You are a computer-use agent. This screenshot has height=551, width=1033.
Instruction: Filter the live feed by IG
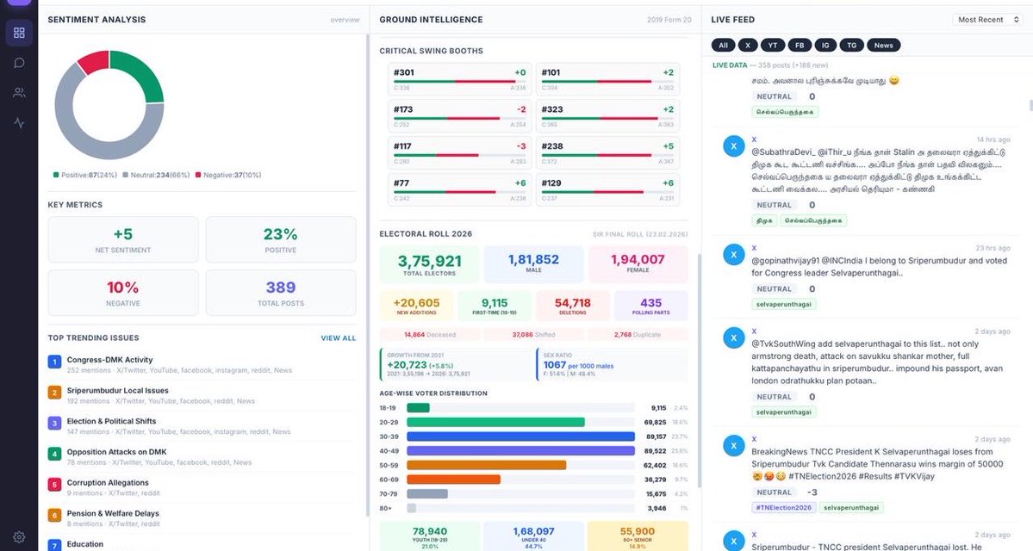point(825,46)
